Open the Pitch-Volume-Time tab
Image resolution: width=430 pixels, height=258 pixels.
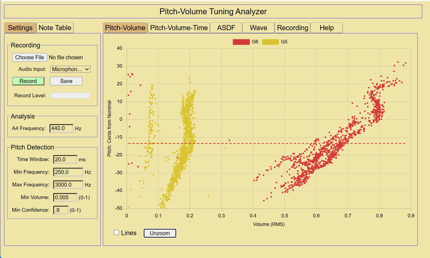click(x=179, y=28)
